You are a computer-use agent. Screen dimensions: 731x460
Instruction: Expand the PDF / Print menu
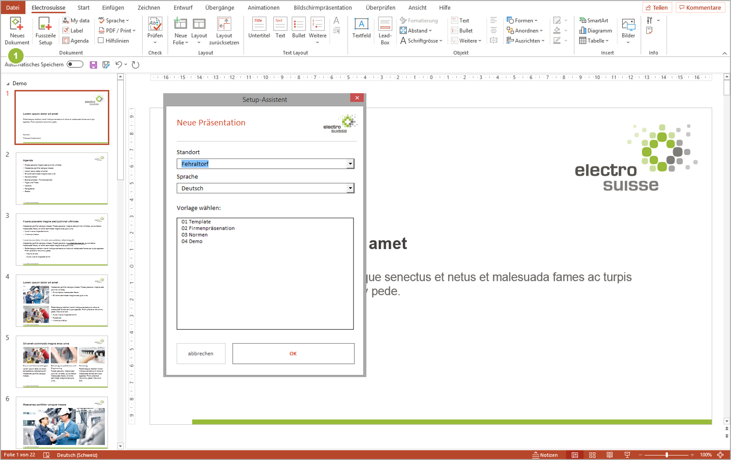point(117,30)
